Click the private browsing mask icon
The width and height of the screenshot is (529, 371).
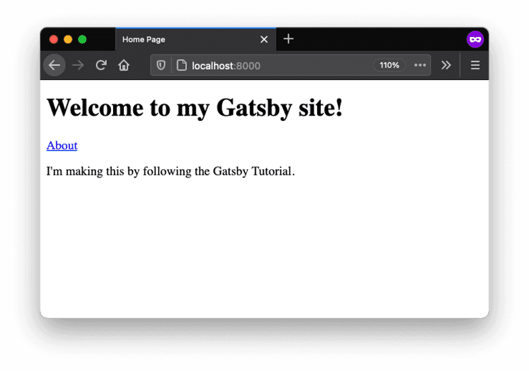click(475, 40)
